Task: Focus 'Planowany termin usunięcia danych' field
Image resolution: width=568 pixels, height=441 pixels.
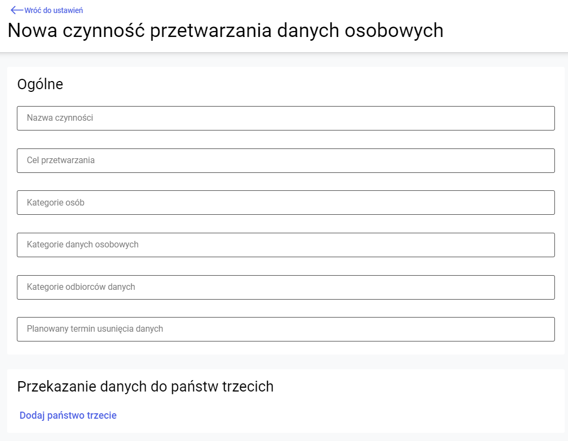Action: [x=285, y=329]
